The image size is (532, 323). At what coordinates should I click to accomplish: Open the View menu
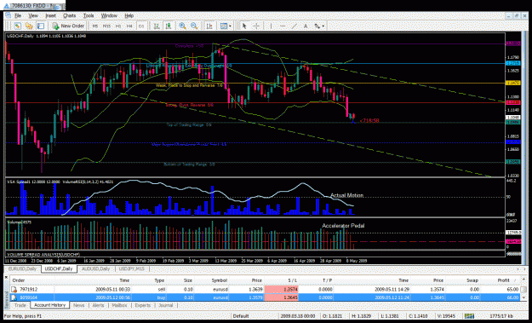pyautogui.click(x=33, y=15)
